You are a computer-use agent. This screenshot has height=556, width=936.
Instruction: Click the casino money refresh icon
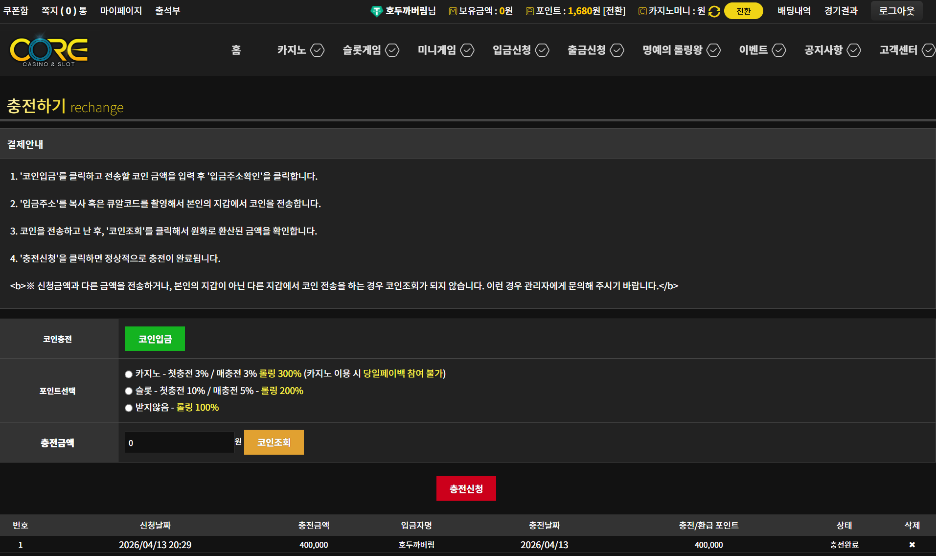click(x=714, y=11)
